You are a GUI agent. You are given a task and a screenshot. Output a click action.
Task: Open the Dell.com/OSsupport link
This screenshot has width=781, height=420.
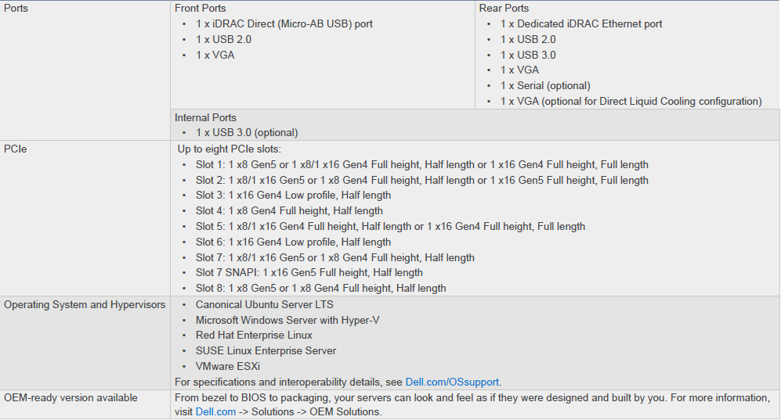[452, 382]
